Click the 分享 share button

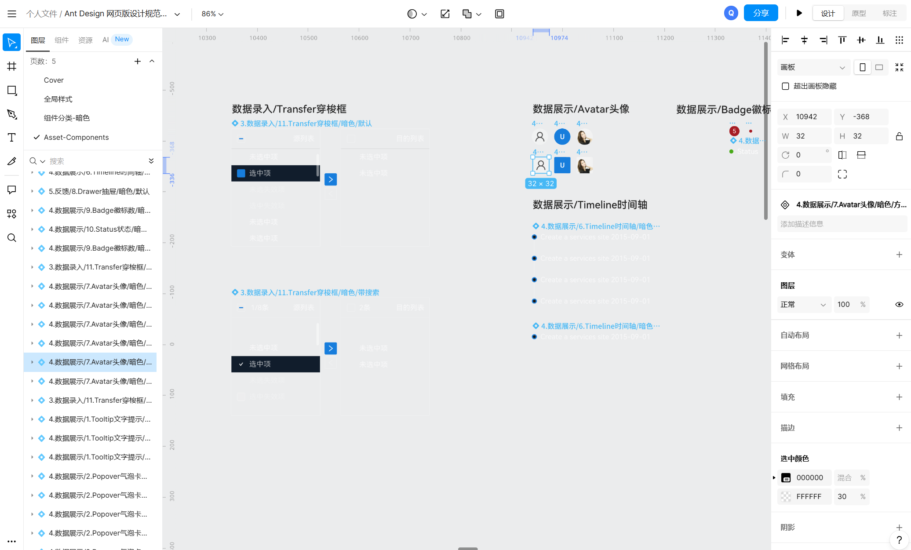click(761, 13)
